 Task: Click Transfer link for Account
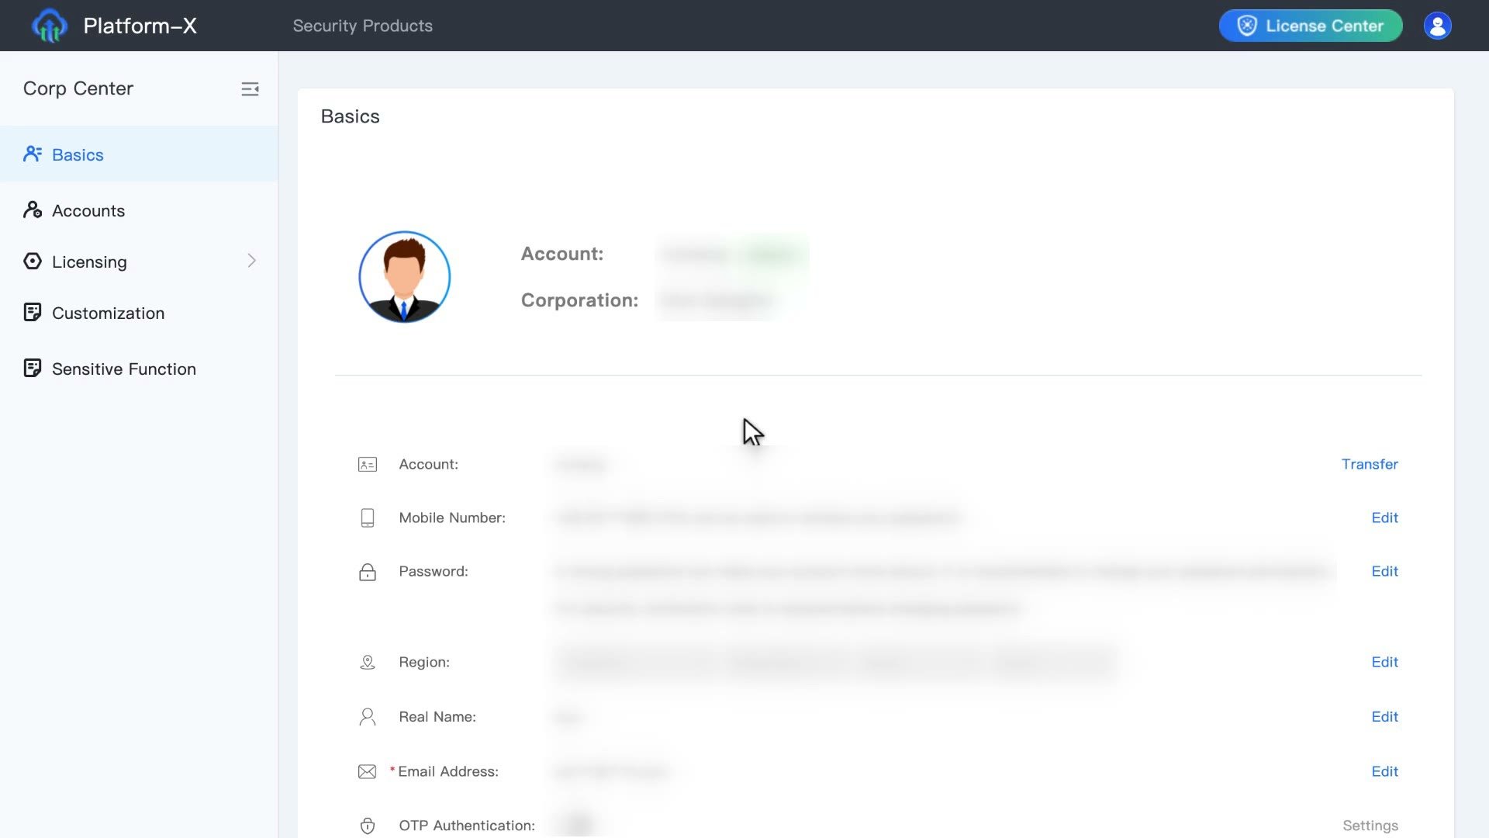point(1370,464)
